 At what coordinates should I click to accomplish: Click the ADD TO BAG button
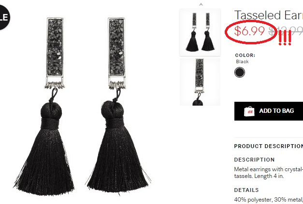pyautogui.click(x=269, y=111)
